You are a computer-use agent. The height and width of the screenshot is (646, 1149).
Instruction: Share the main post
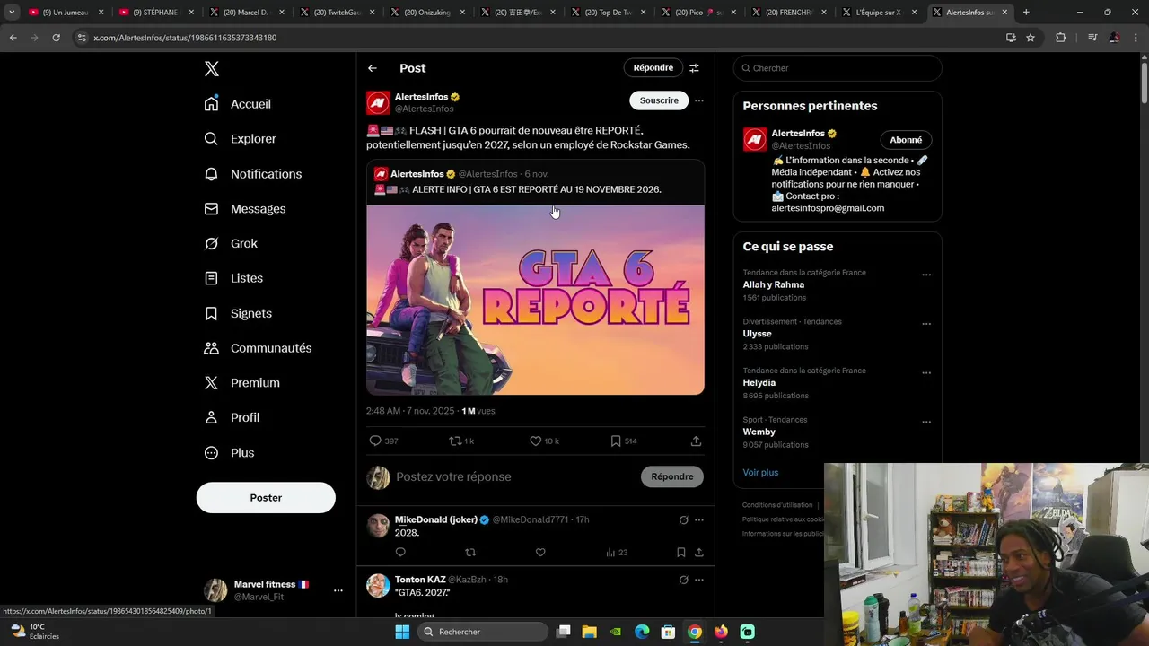coord(696,441)
